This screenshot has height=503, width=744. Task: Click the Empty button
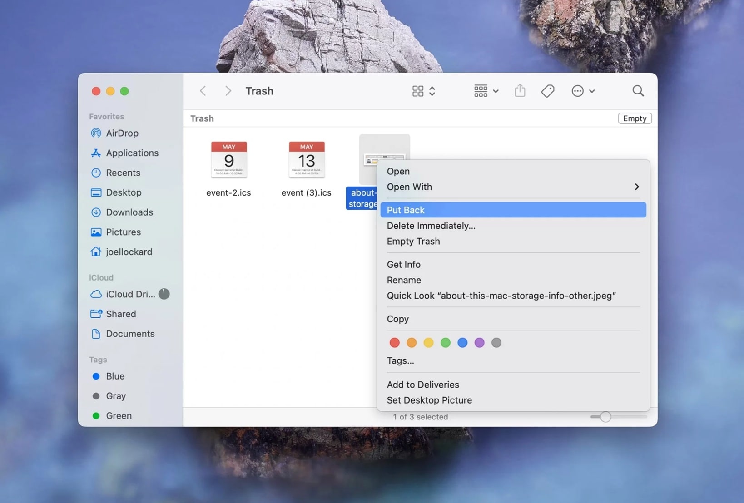point(635,118)
